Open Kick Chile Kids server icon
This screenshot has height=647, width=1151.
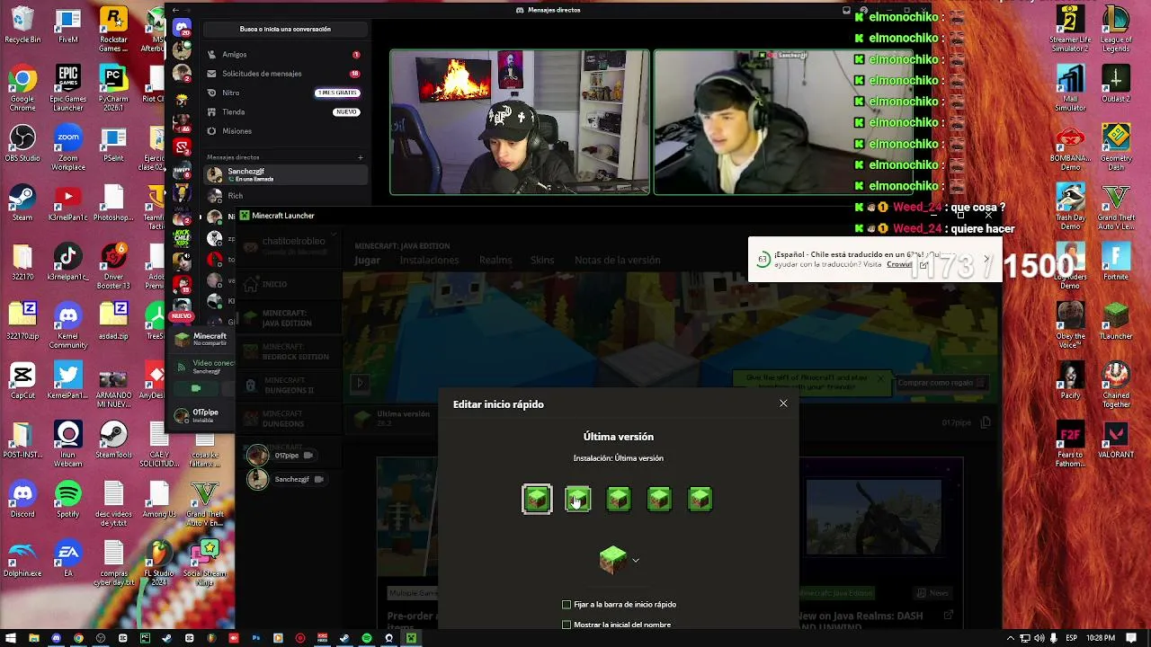click(182, 238)
